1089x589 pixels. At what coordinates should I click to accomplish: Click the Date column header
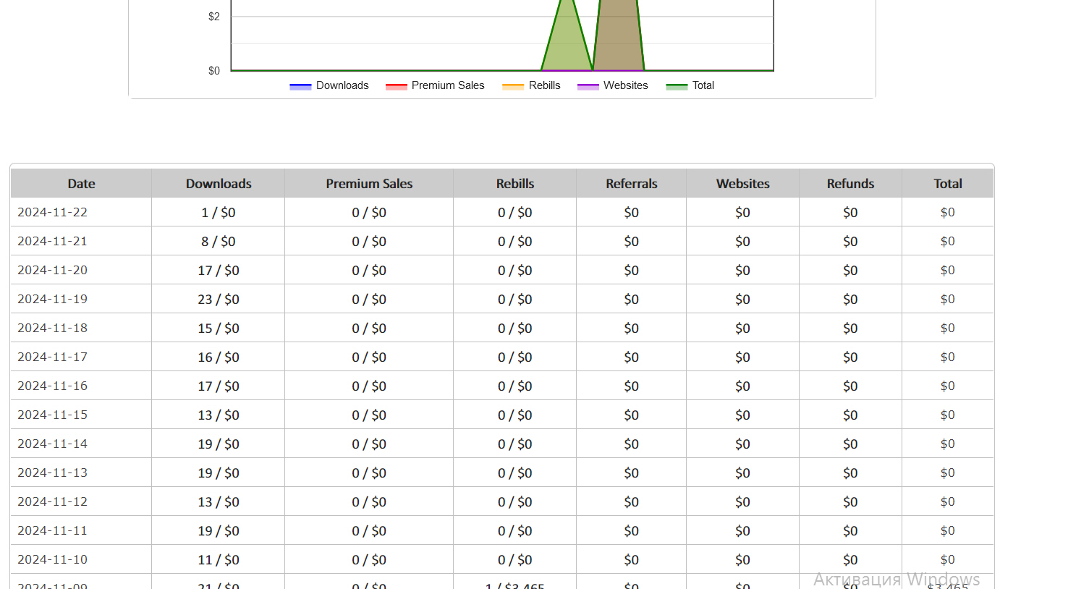81,184
